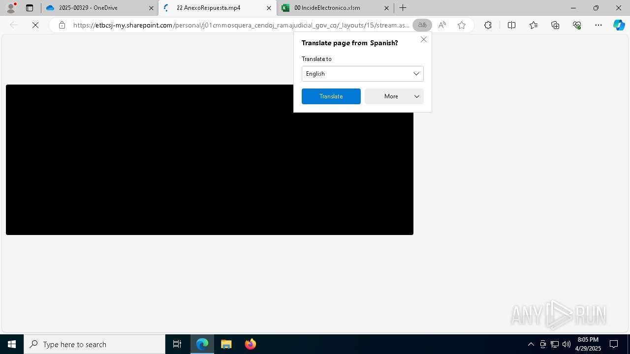Expand the More options dropdown
Viewport: 630px width, 354px height.
[x=394, y=96]
